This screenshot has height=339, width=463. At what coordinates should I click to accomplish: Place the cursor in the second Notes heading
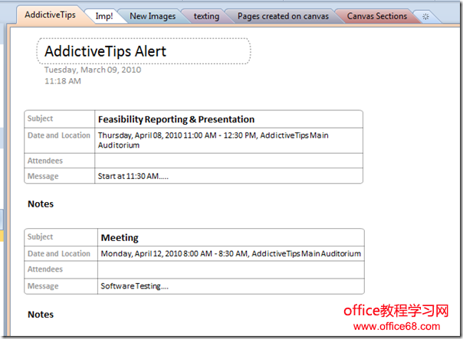point(41,315)
